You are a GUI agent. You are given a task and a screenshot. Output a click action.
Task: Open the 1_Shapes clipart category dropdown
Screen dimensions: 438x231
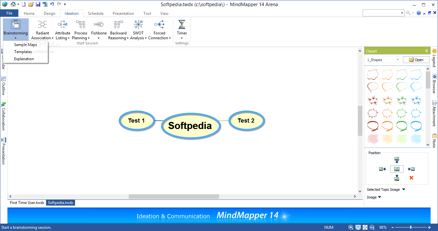[x=398, y=60]
